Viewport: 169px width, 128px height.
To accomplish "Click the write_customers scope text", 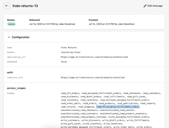I will point(70,120).
